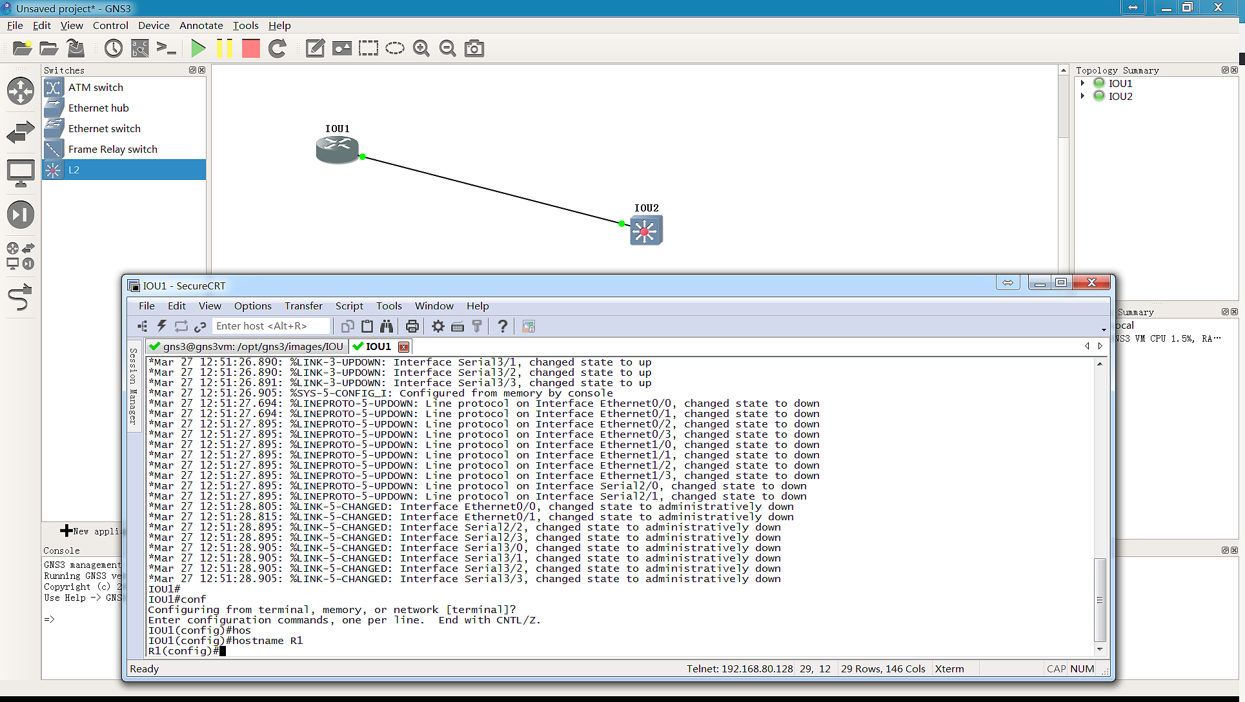The image size is (1245, 702).
Task: Browse routers category in device sidebar
Action: click(x=20, y=91)
